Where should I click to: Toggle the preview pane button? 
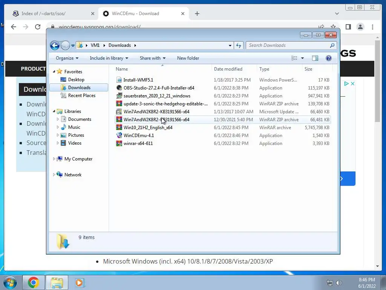315,58
